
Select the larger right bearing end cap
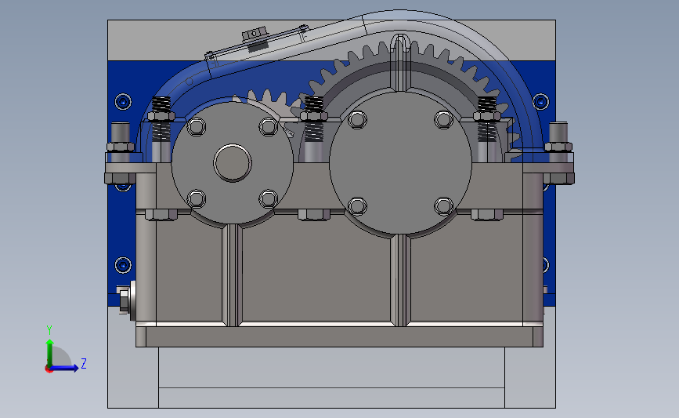tap(400, 163)
